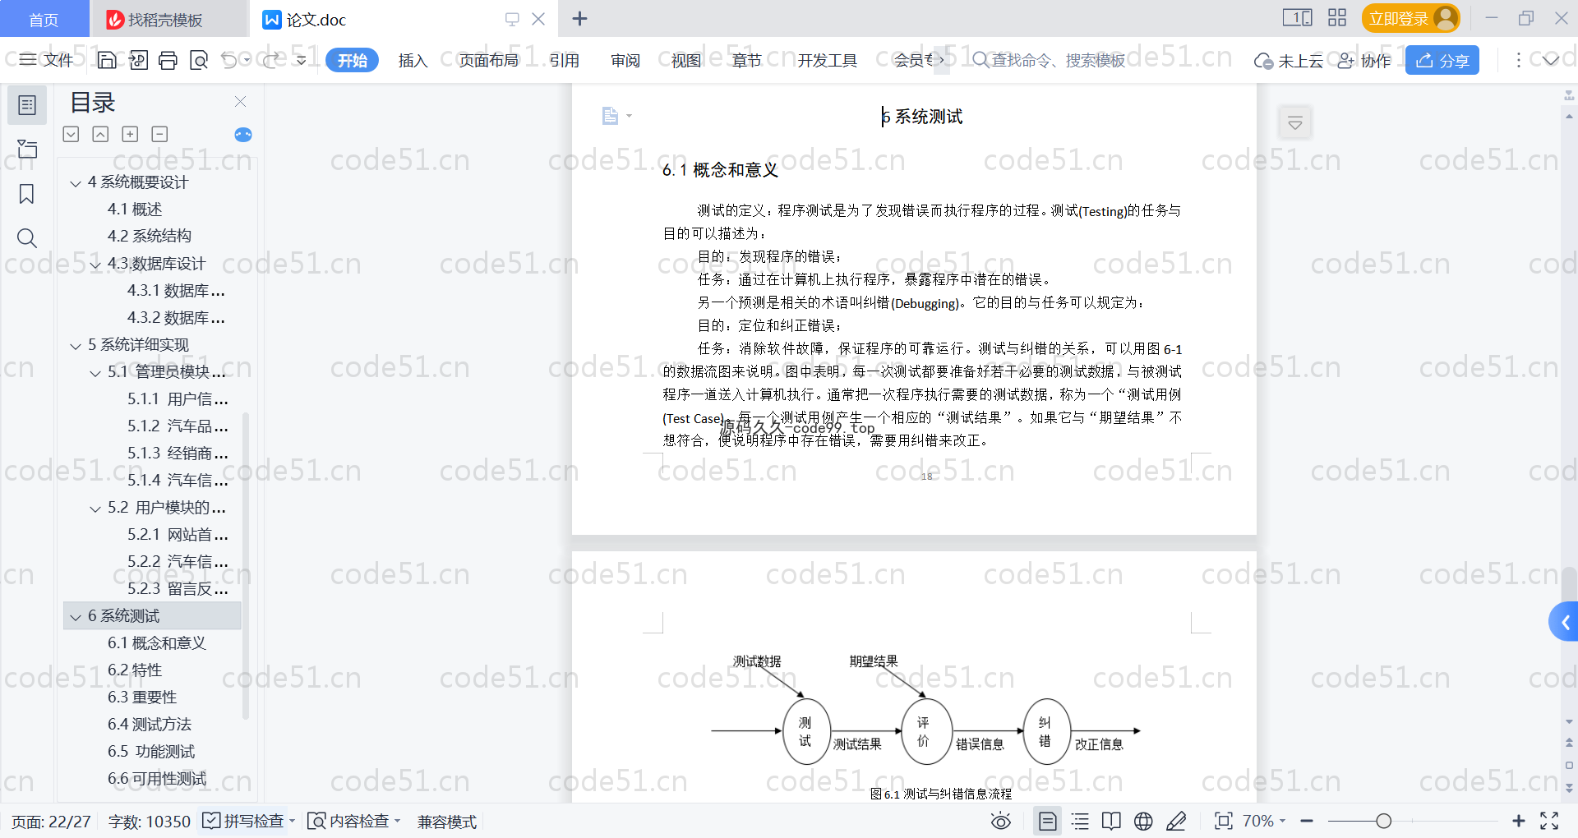Open the outline panel icon in sidebar
Screen dimensions: 1578x838
click(x=27, y=105)
